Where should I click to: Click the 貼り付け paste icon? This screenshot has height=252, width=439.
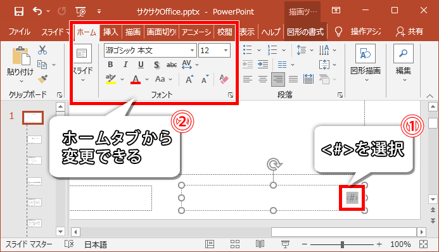21,56
